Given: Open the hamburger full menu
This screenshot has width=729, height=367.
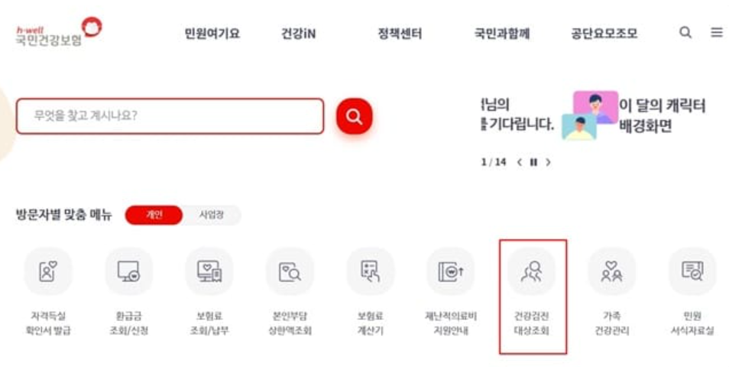Looking at the screenshot, I should pos(717,32).
